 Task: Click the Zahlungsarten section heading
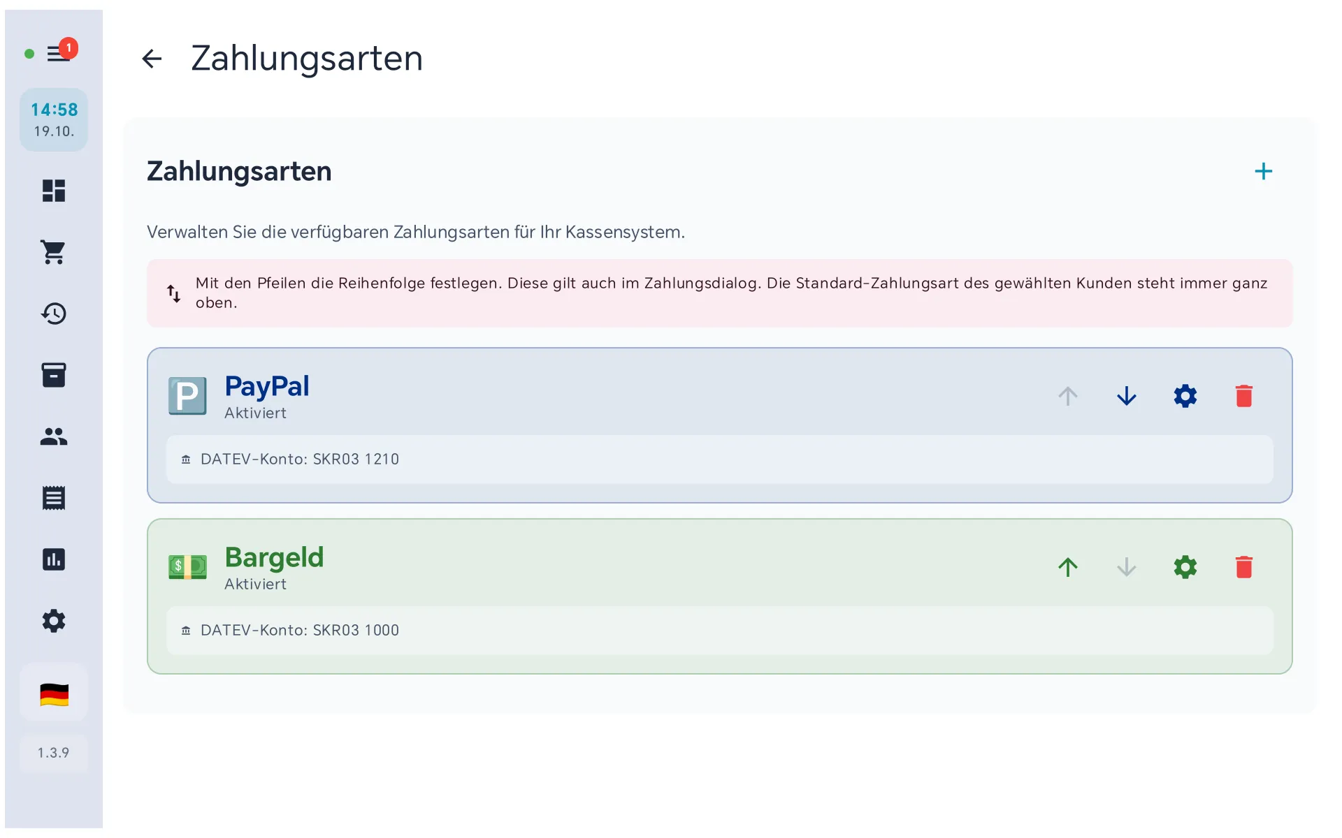tap(239, 171)
